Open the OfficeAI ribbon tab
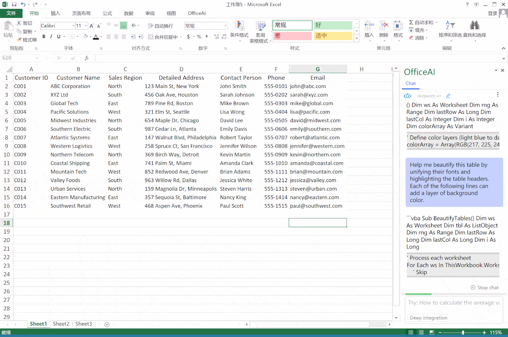 click(x=197, y=13)
